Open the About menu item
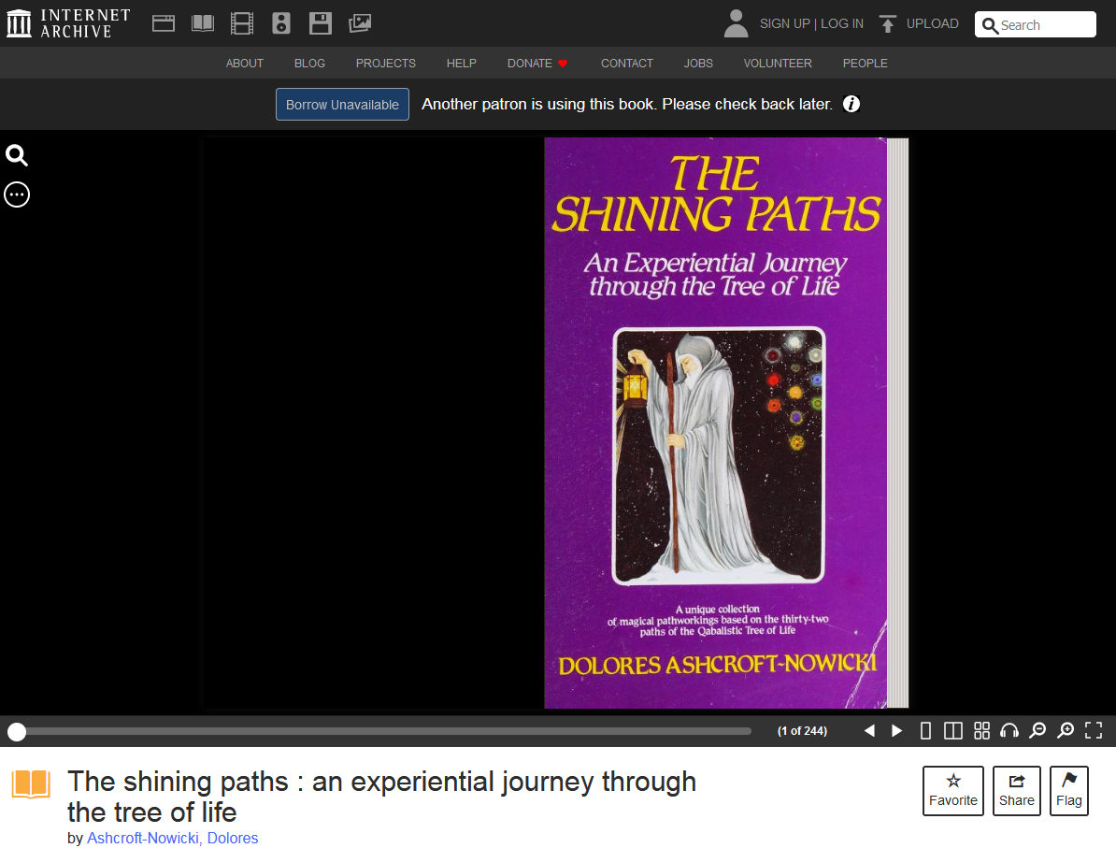 [244, 64]
